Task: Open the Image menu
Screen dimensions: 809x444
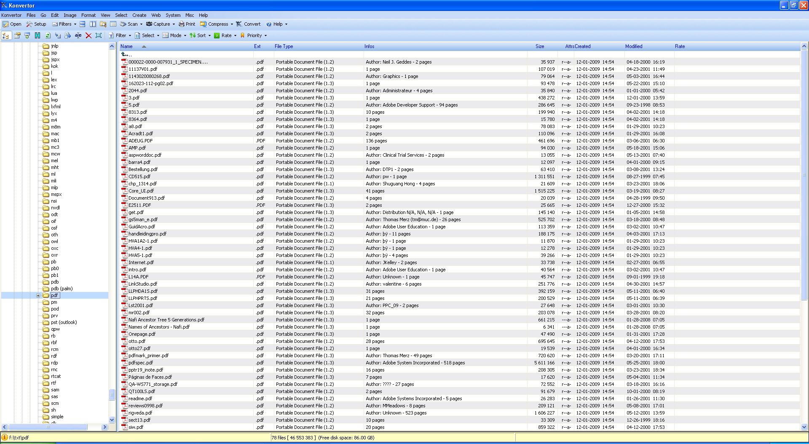Action: 70,15
